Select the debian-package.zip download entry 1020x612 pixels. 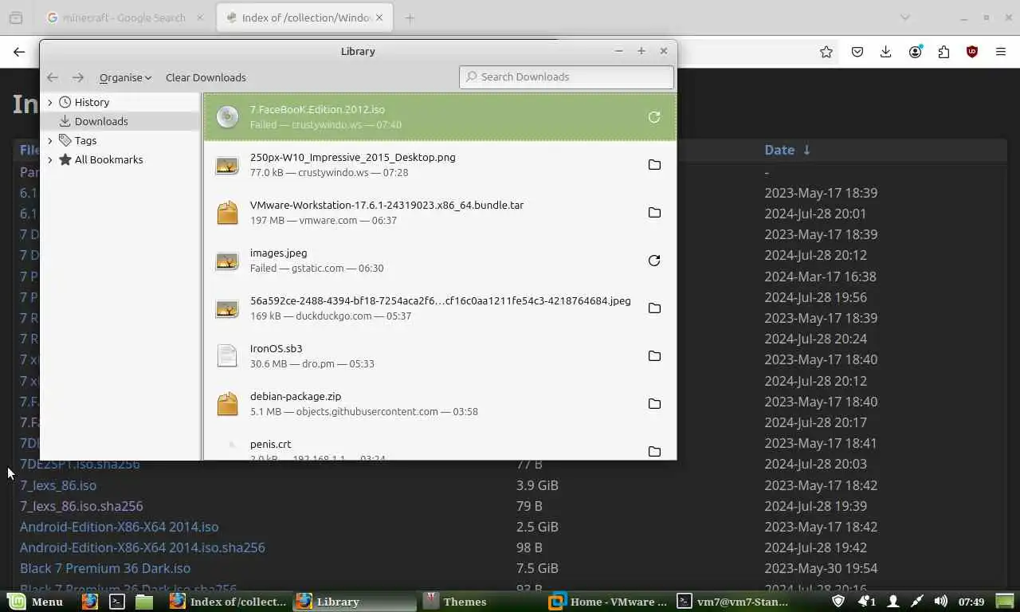440,404
